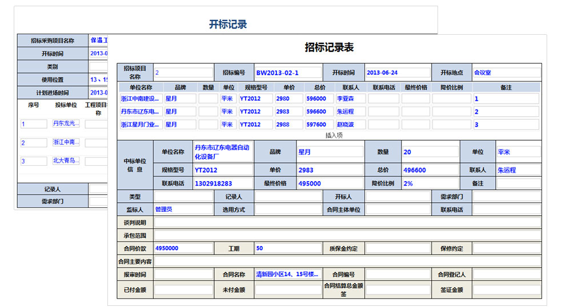
Task: Click the winning unit name field 丹东市辽东电器自动化设备厂
Action: point(223,152)
